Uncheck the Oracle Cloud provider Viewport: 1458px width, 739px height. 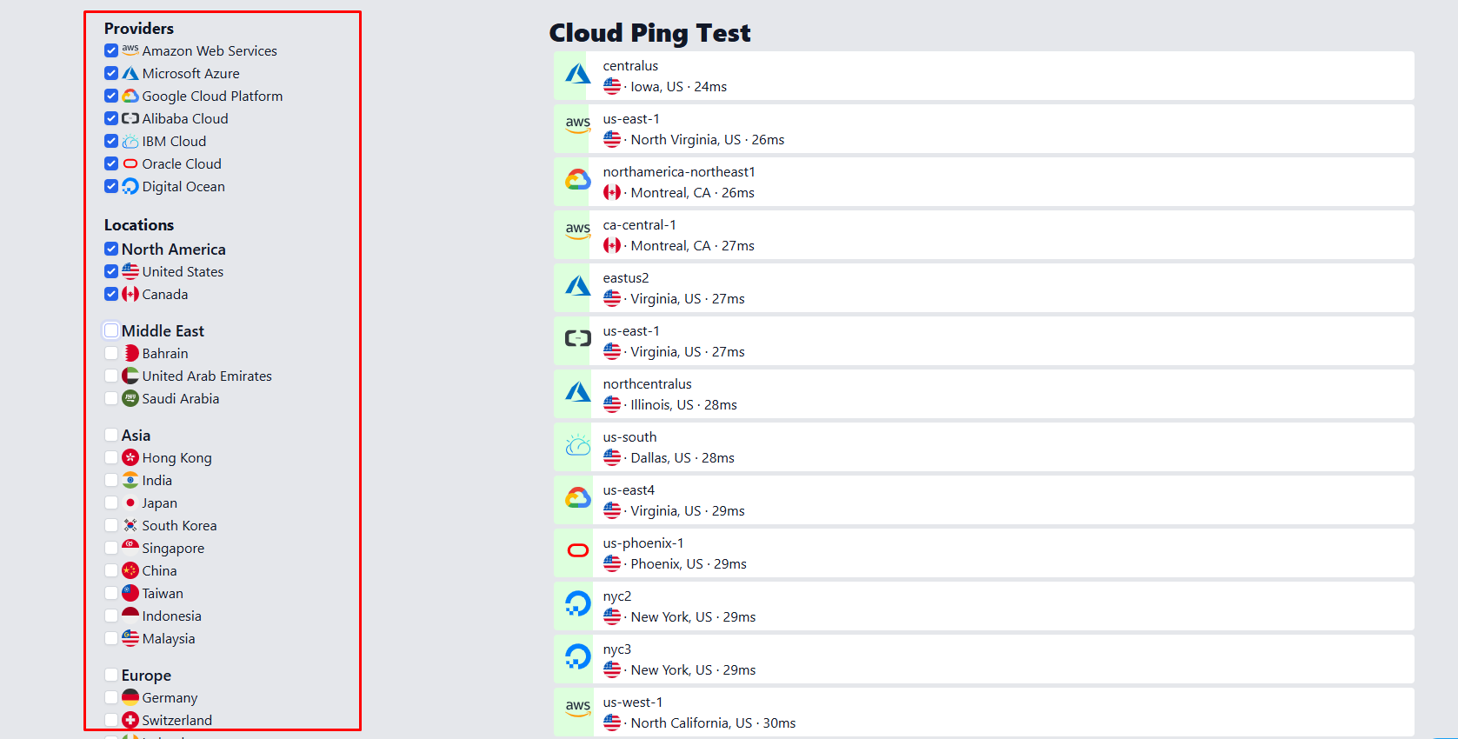111,163
